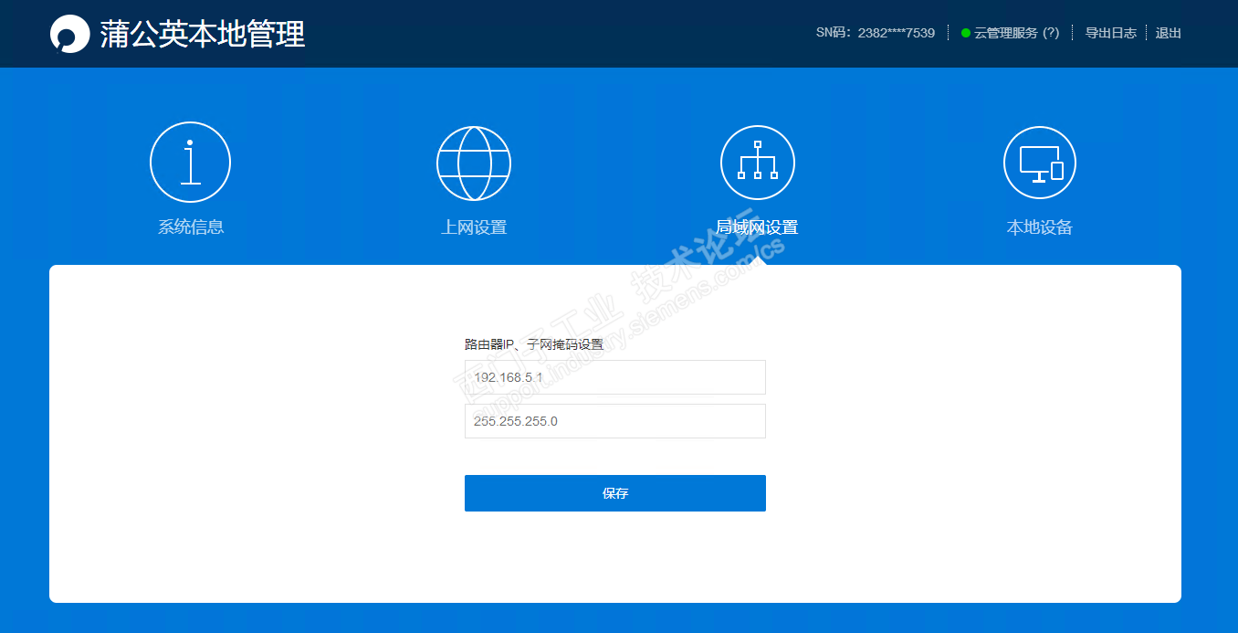Switch to the 上网设置 tab label

coord(474,227)
